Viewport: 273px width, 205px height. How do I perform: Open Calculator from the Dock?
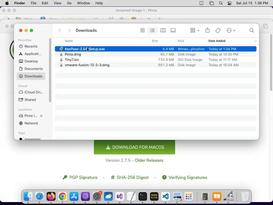pyautogui.click(x=205, y=196)
